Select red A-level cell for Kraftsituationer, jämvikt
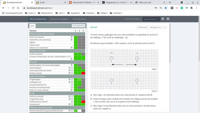This screenshot has width=200, height=113. click(83, 102)
